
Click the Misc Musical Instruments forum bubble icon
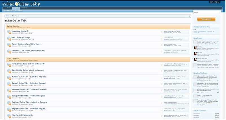9,116
